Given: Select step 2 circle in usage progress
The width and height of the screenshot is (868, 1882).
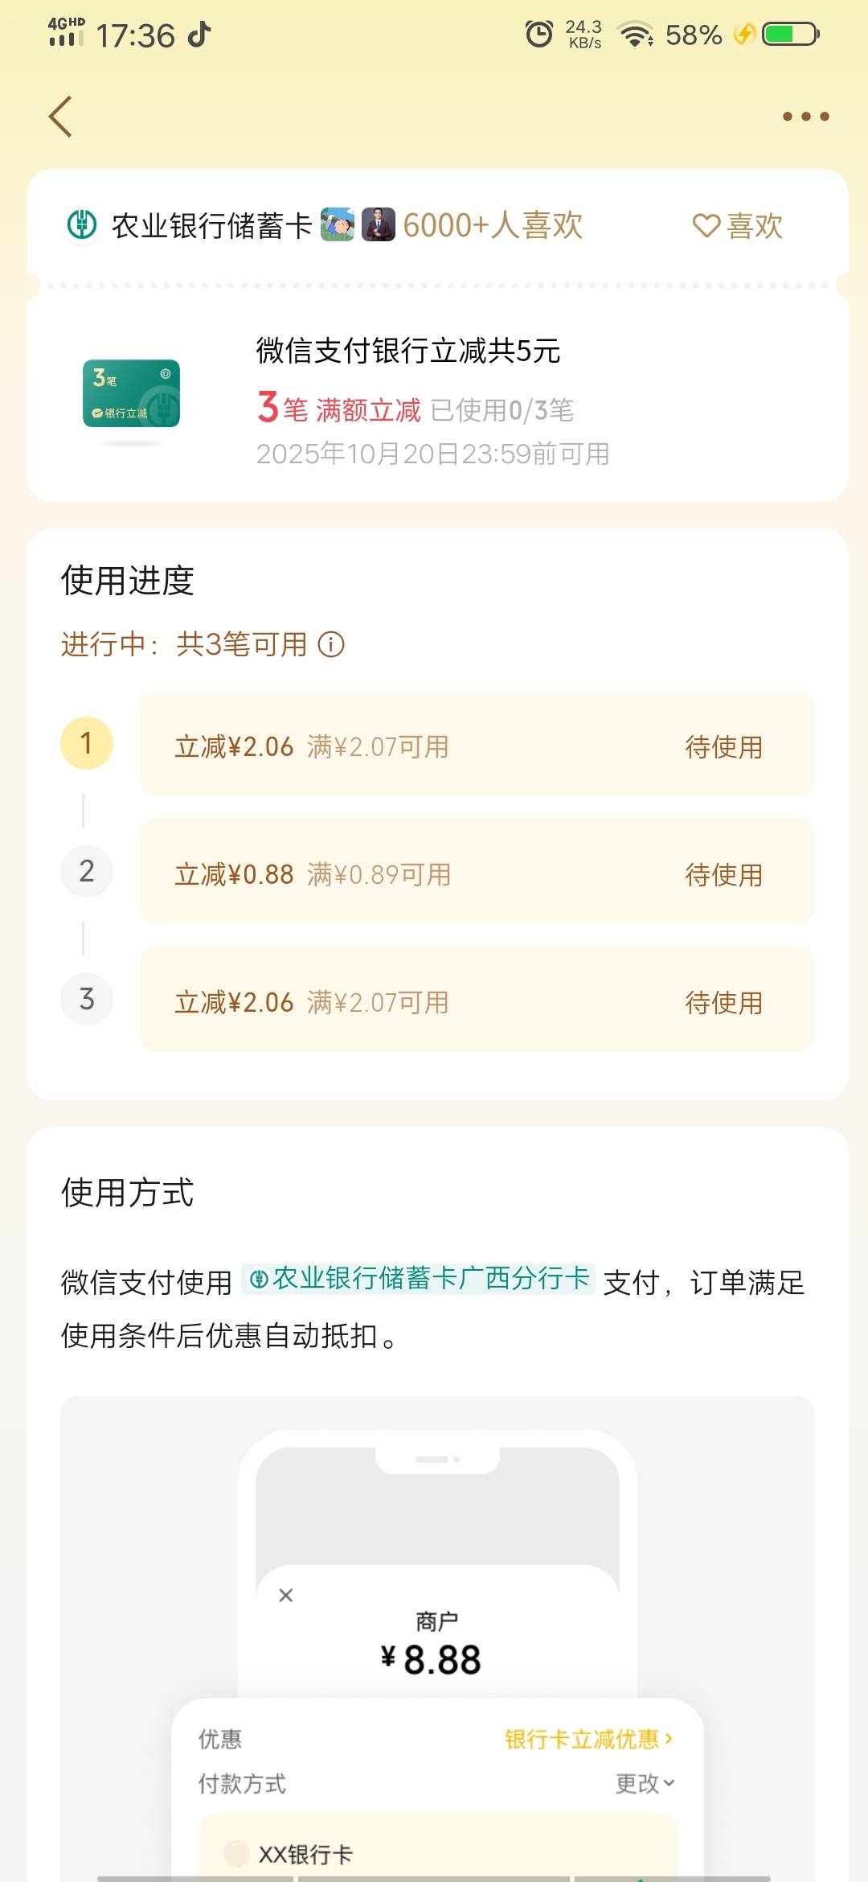Looking at the screenshot, I should (87, 871).
